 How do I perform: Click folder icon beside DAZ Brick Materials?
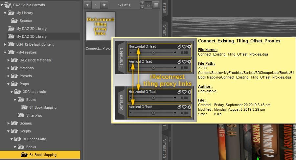click(x=14, y=60)
